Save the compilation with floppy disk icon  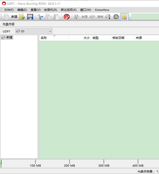[x=30, y=17]
